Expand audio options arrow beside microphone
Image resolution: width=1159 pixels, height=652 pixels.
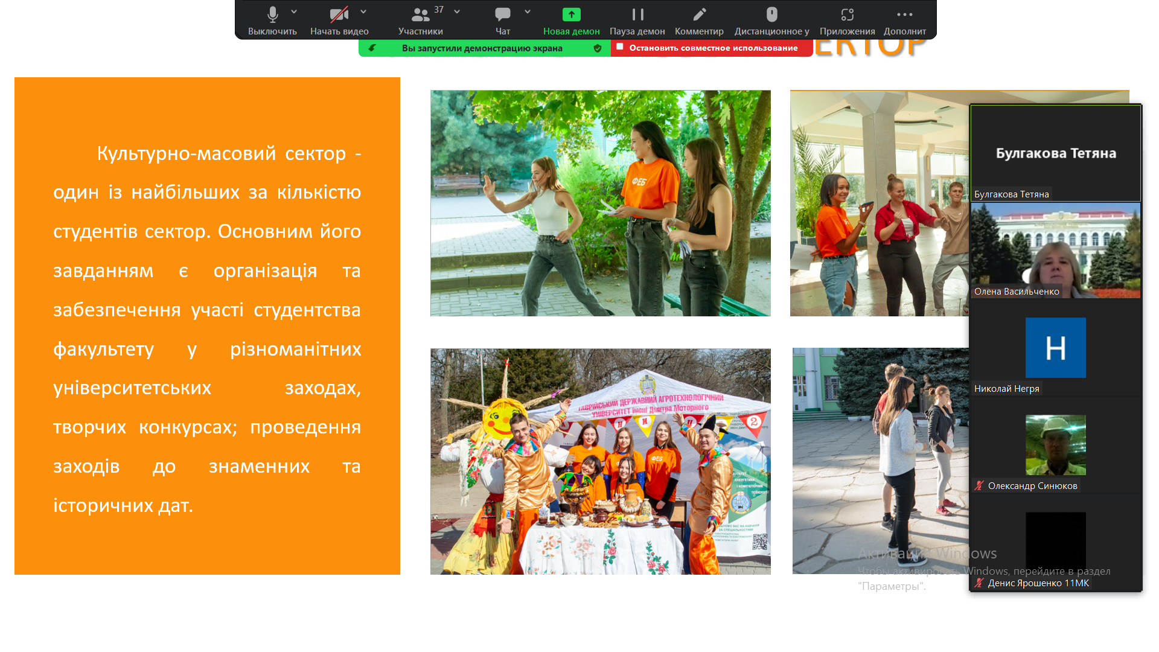(x=294, y=11)
